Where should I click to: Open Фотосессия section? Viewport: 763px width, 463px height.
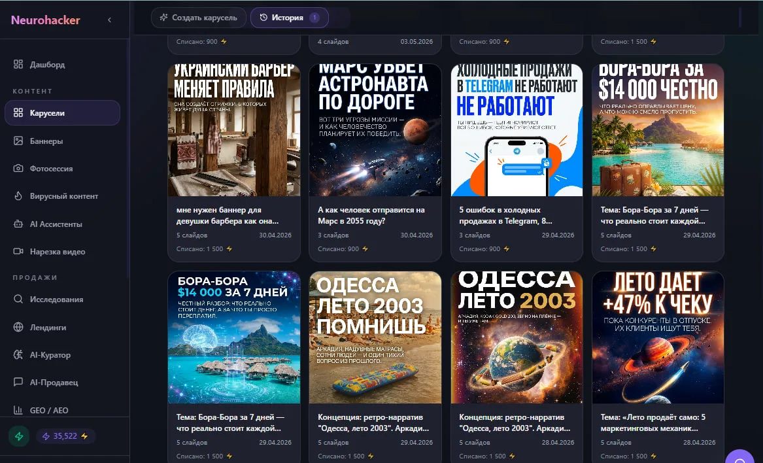(51, 169)
